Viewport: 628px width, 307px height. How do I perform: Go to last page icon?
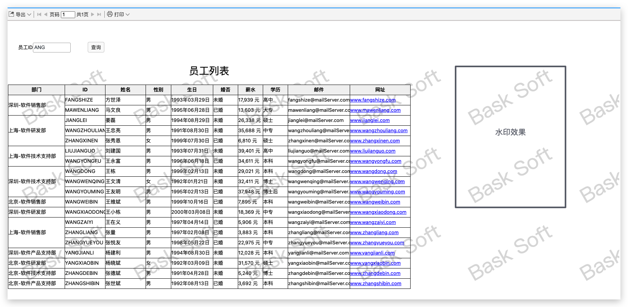(99, 14)
